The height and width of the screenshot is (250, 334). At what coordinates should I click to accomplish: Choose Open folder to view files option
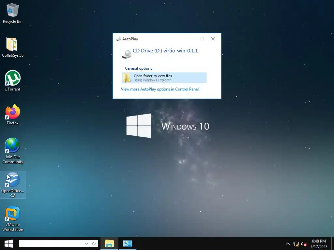(164, 78)
